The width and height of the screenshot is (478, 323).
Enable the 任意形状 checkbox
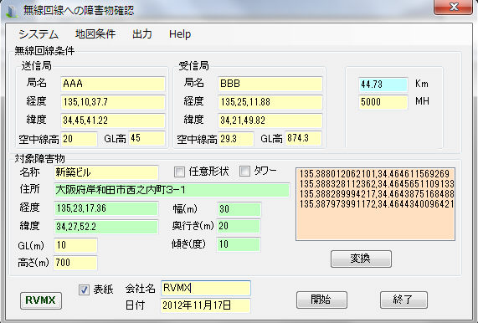point(179,172)
